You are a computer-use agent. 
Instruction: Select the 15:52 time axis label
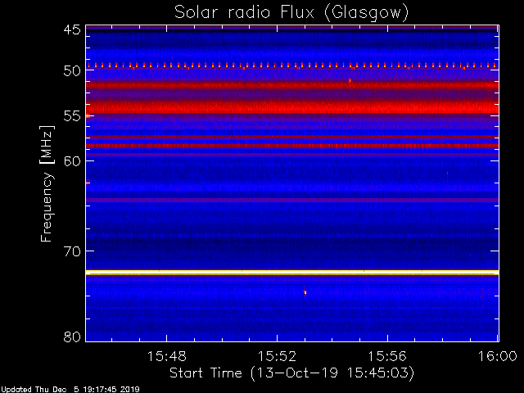click(x=277, y=356)
